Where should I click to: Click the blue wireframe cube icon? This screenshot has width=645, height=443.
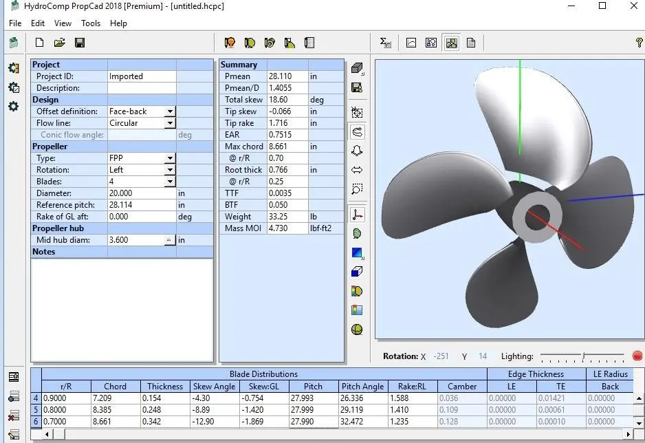(x=357, y=272)
